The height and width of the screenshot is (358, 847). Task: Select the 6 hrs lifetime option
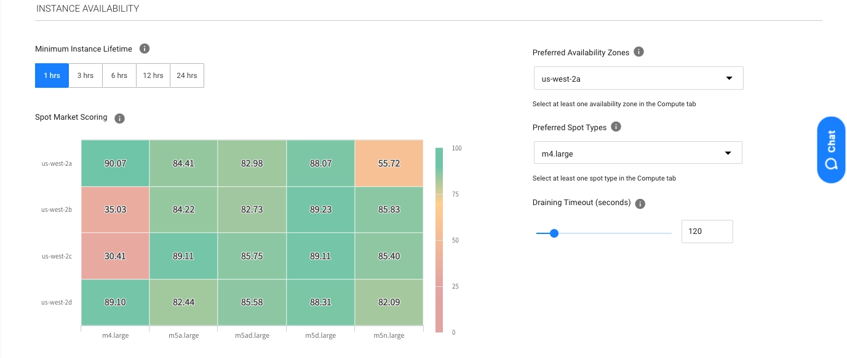(119, 75)
